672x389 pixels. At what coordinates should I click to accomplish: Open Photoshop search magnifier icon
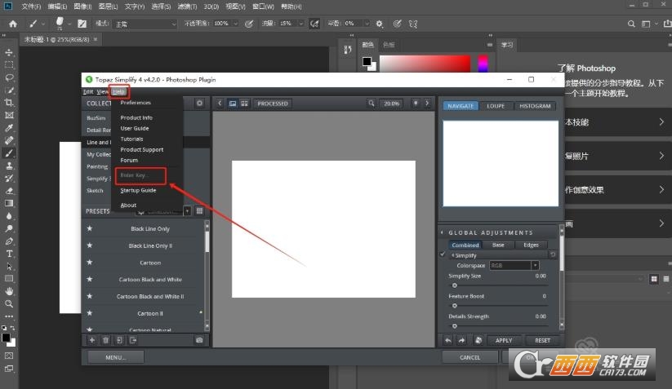pos(631,24)
